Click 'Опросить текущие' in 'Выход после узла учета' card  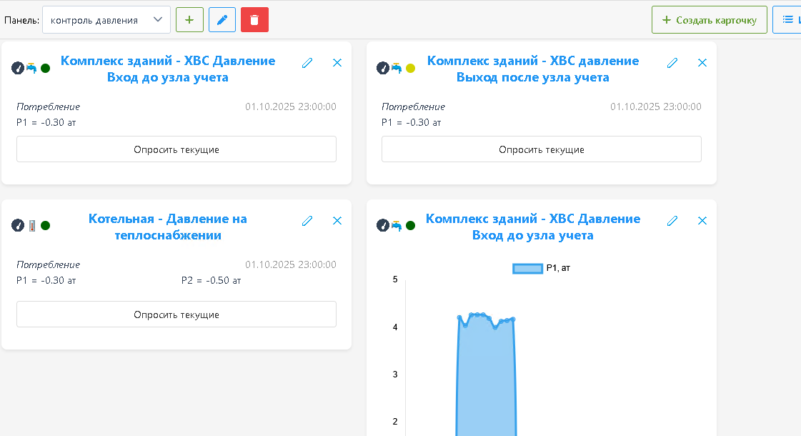pos(541,149)
